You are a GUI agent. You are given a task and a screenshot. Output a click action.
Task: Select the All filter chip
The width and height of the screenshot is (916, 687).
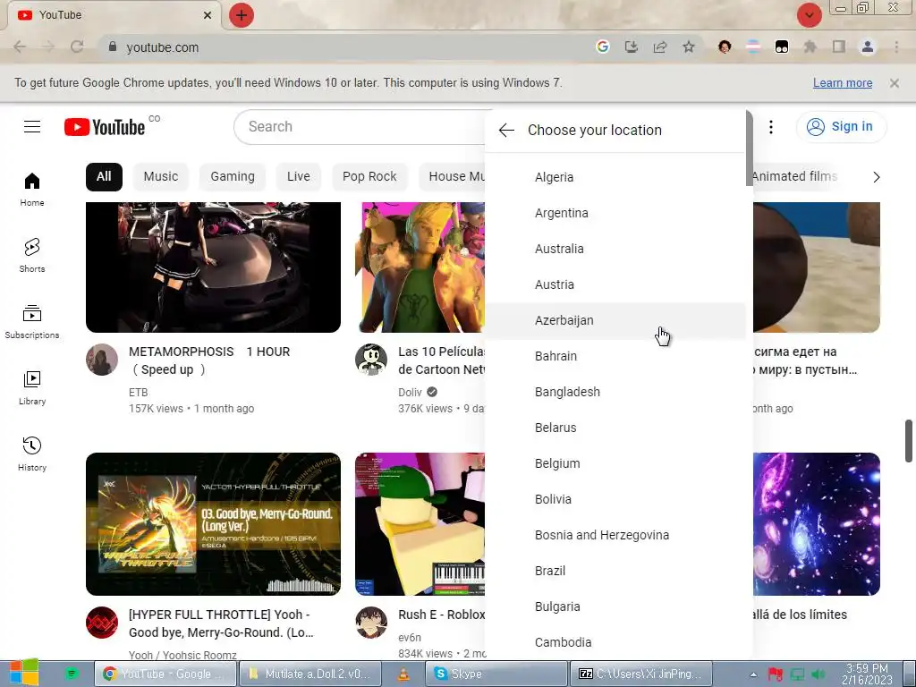click(x=104, y=176)
